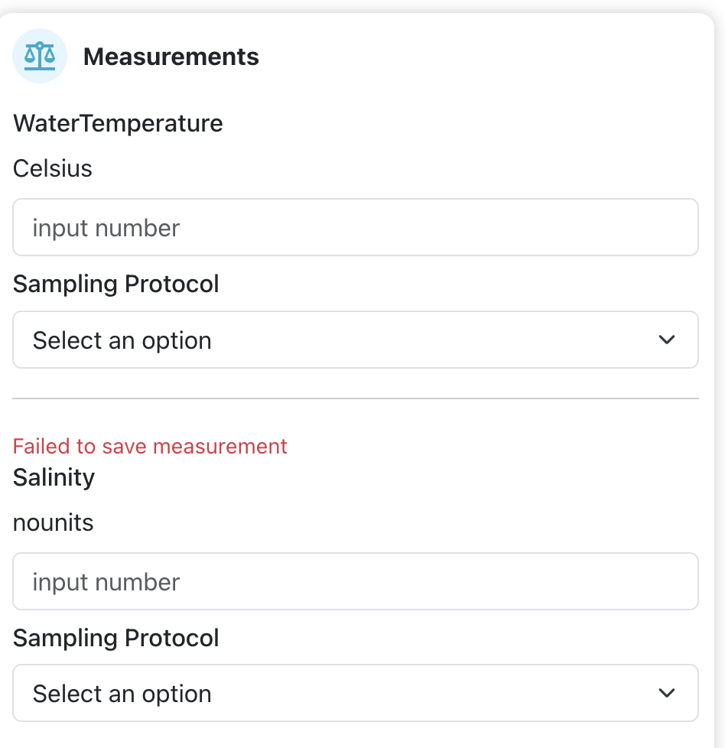Click the "input number" placeholder below nounits
725x748 pixels.
pyautogui.click(x=106, y=582)
